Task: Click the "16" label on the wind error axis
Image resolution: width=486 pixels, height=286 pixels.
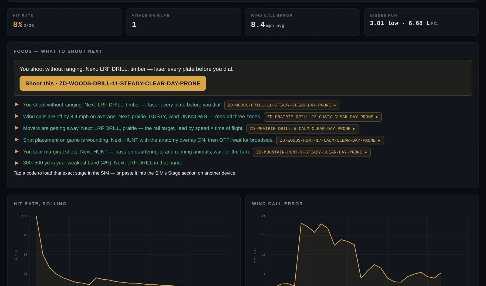Action: click(264, 235)
